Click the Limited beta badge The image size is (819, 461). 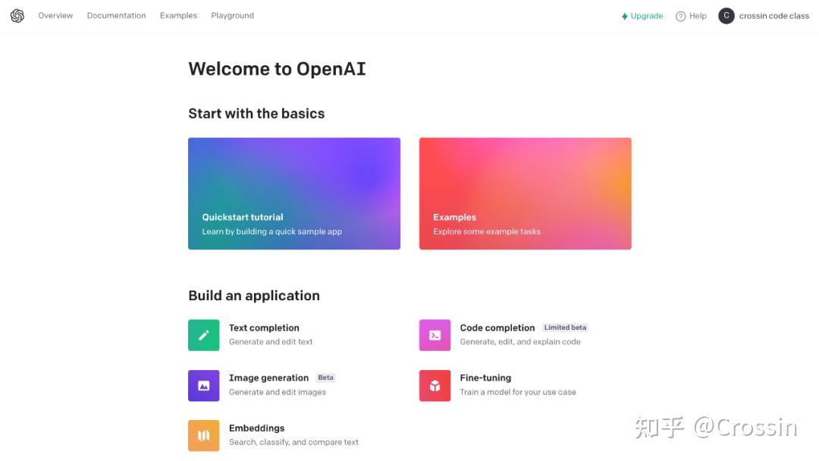click(565, 328)
